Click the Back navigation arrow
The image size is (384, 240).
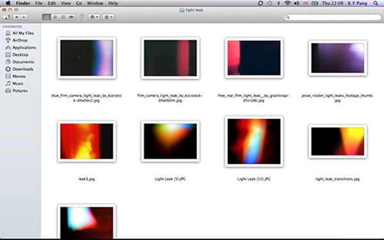pos(17,17)
